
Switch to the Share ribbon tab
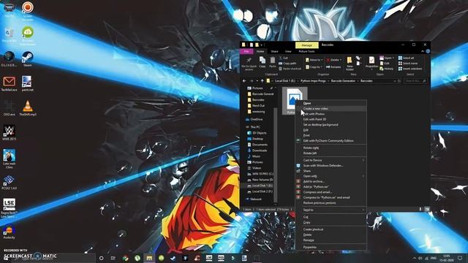coord(274,51)
